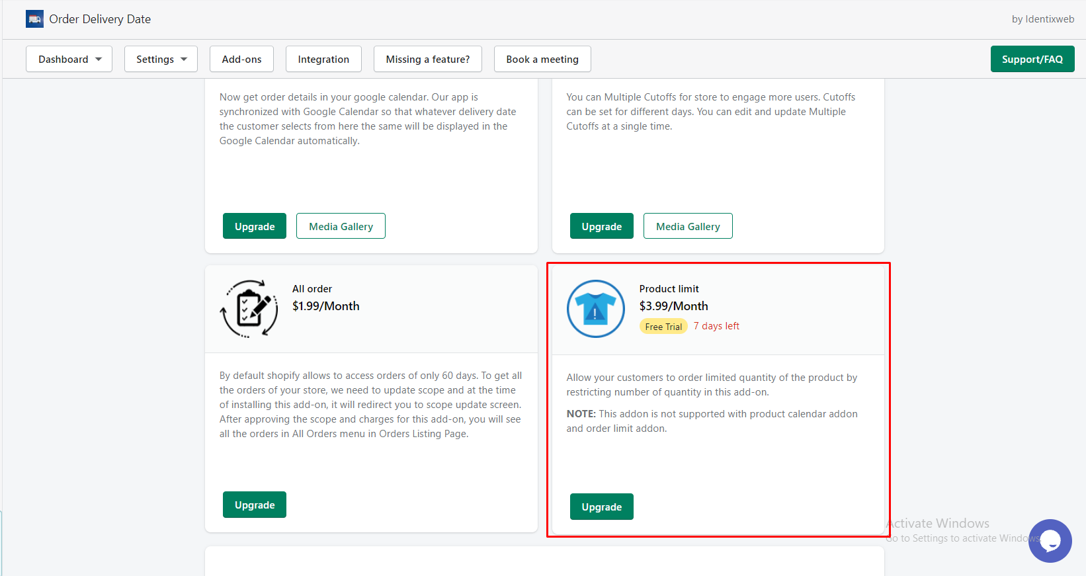Click 'by Identixweb' text
This screenshot has height=576, width=1086.
click(1043, 19)
